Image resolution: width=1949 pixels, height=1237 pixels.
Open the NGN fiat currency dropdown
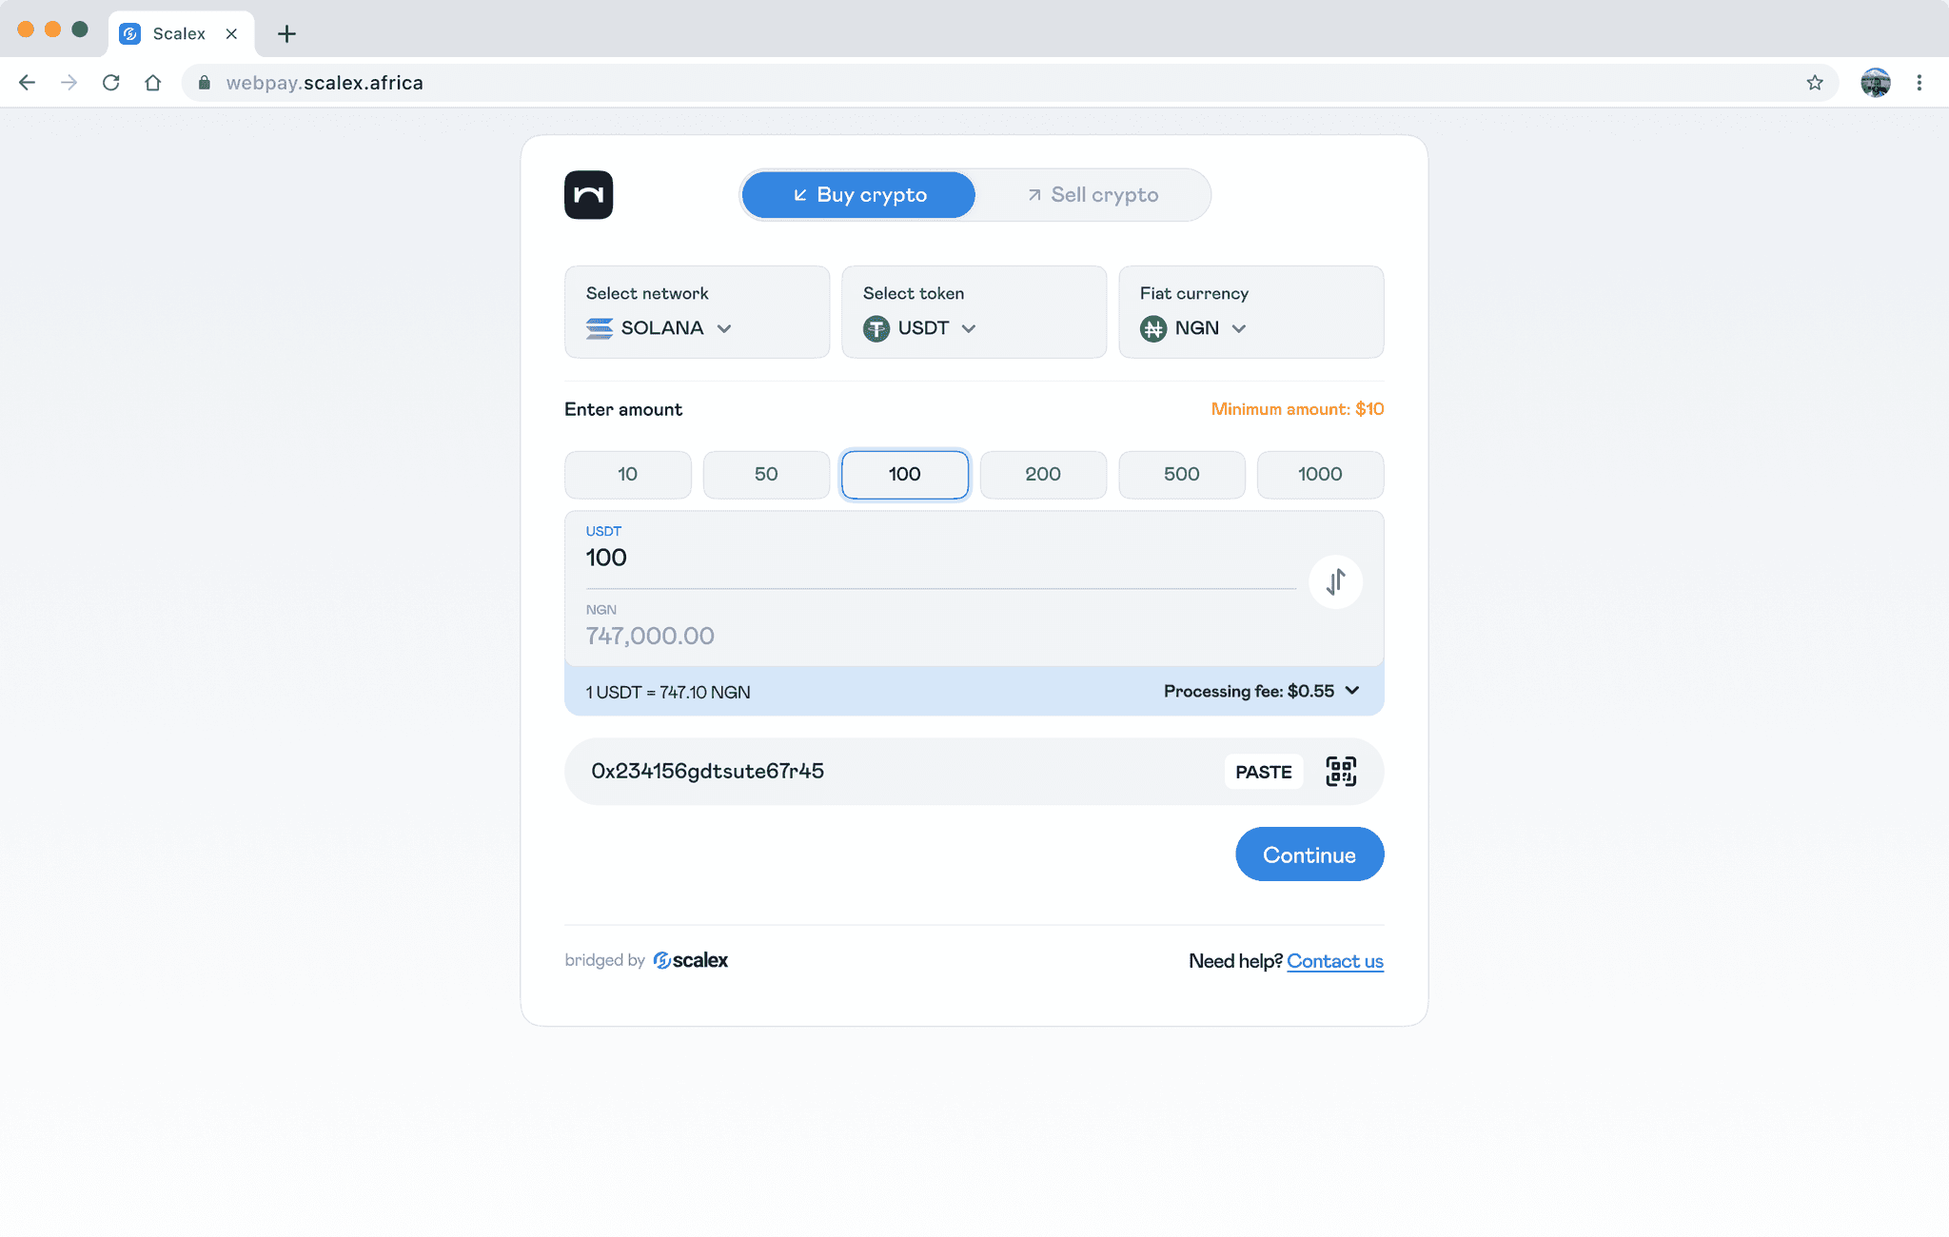1195,328
